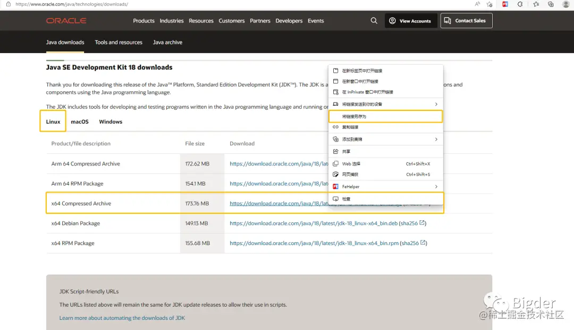Click the address bar URL field

[x=72, y=4]
